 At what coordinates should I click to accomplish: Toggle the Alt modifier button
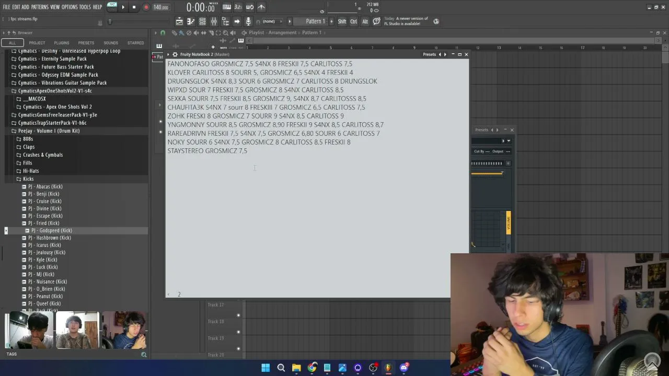coord(365,21)
